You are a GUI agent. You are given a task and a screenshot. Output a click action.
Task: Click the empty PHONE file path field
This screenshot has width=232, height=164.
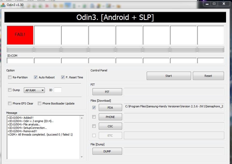pyautogui.click(x=174, y=117)
